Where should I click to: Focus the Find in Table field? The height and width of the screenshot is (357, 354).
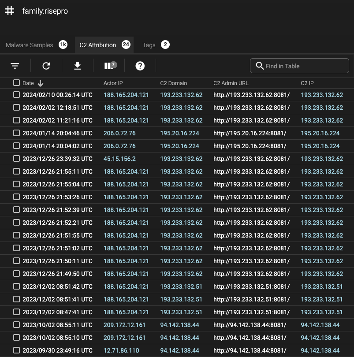(299, 66)
